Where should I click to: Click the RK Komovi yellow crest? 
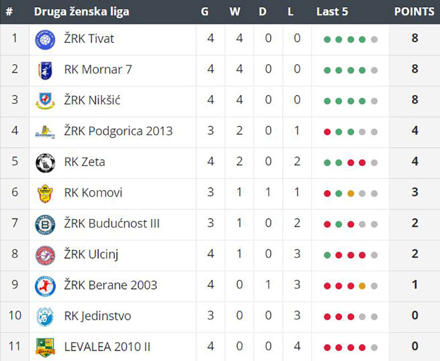[x=45, y=193]
